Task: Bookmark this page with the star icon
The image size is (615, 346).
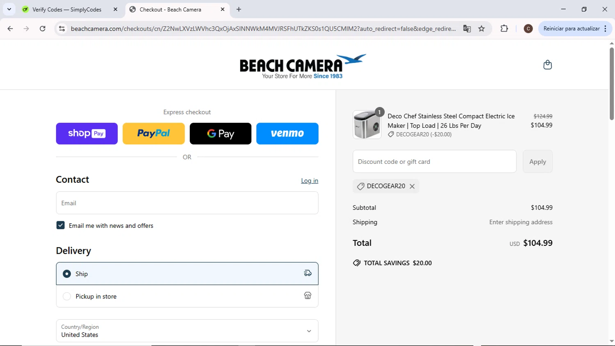Action: pyautogui.click(x=482, y=29)
